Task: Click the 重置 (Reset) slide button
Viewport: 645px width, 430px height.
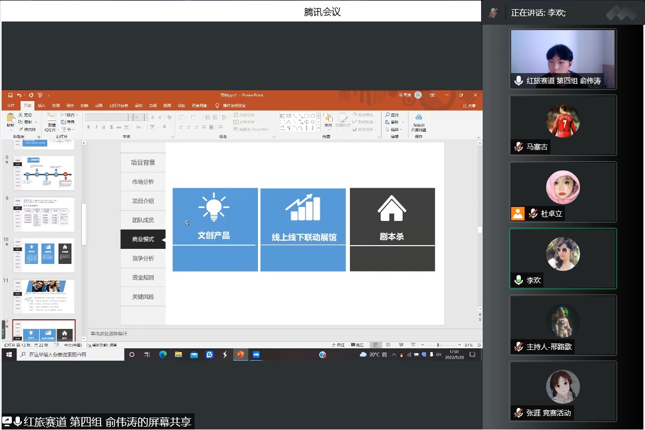Action: click(x=68, y=122)
